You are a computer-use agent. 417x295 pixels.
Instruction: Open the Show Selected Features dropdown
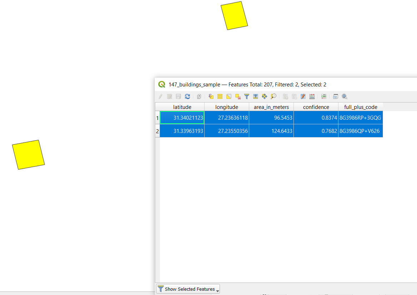point(217,290)
